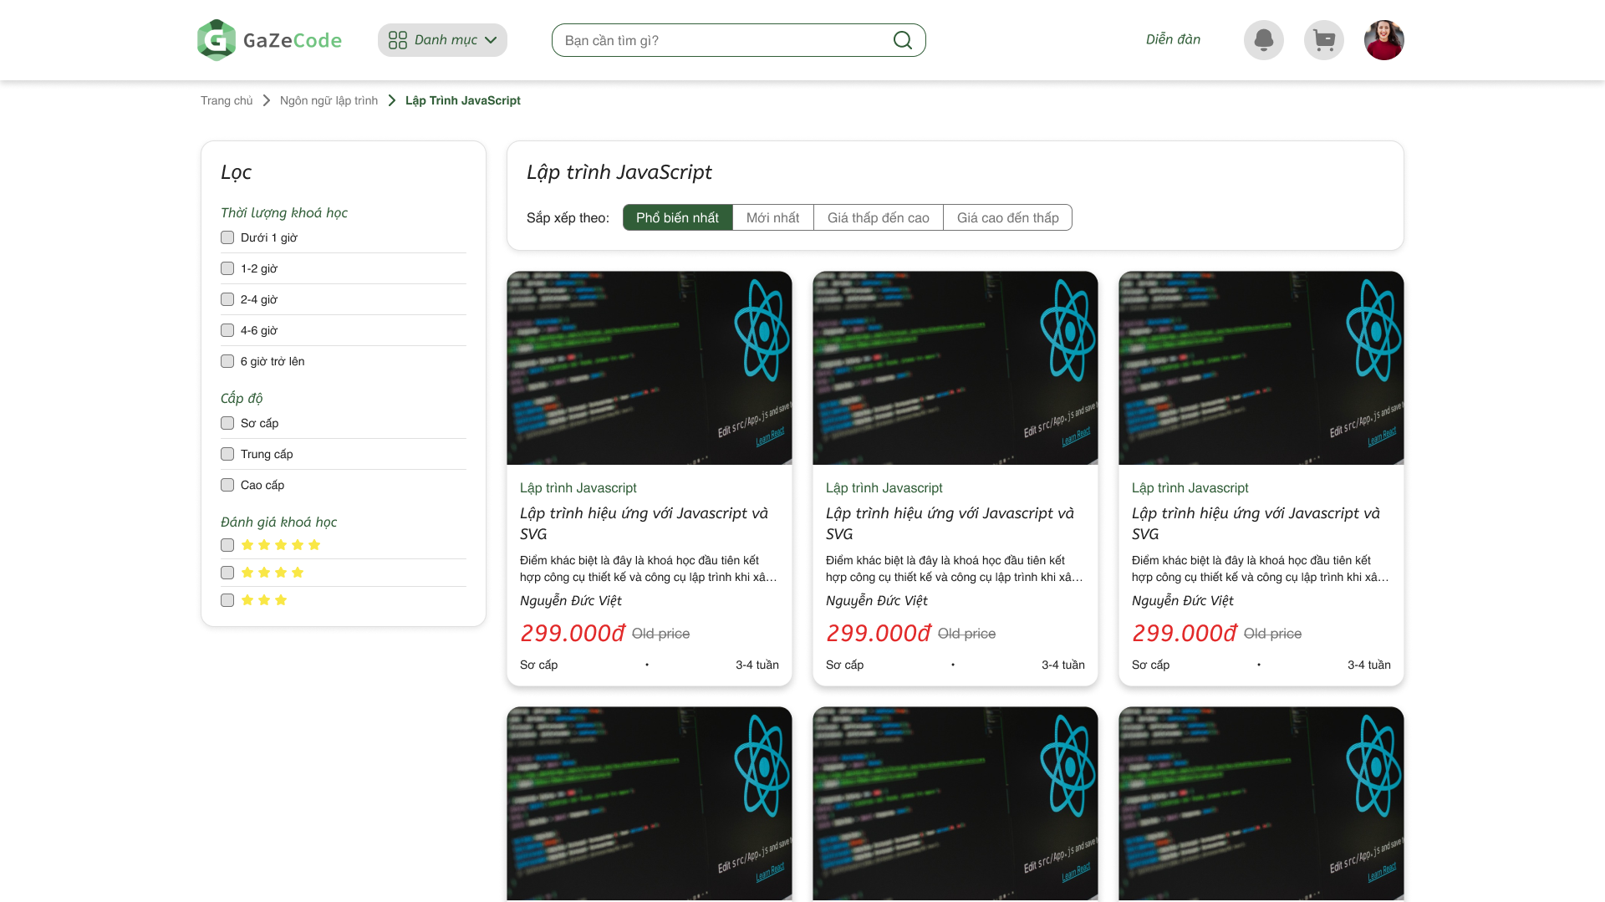This screenshot has width=1605, height=902.
Task: Check the '2-4 giờ' duration filter
Action: [227, 299]
